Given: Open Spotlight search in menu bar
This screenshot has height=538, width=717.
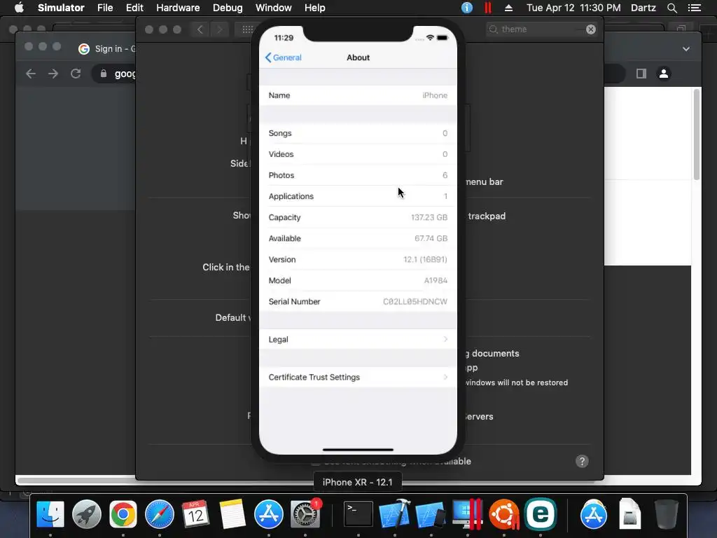Looking at the screenshot, I should (671, 8).
